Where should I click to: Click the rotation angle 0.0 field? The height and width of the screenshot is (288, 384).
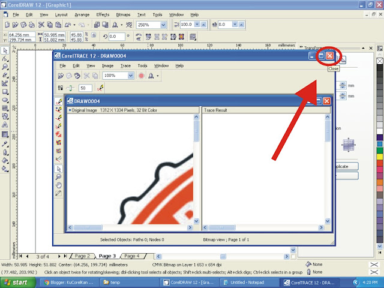(117, 37)
